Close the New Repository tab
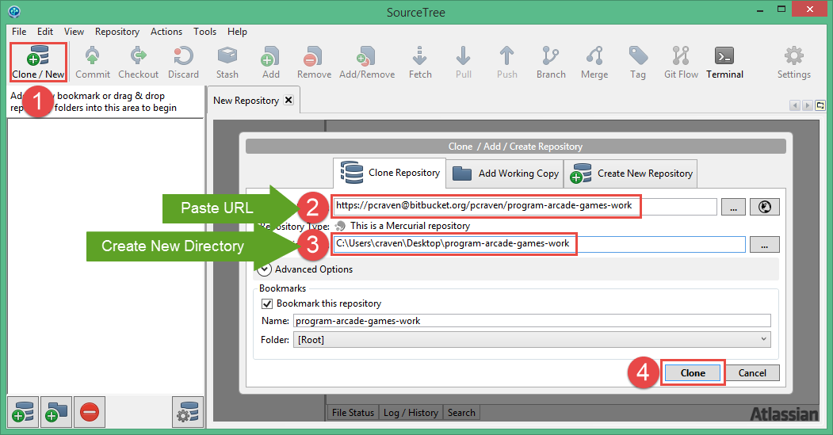 click(288, 100)
